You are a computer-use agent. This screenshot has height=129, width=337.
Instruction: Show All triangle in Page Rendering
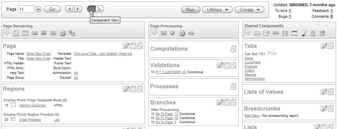pos(7,34)
